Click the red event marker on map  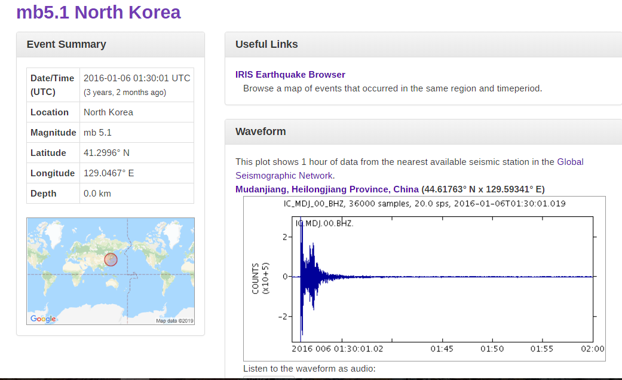(x=111, y=260)
